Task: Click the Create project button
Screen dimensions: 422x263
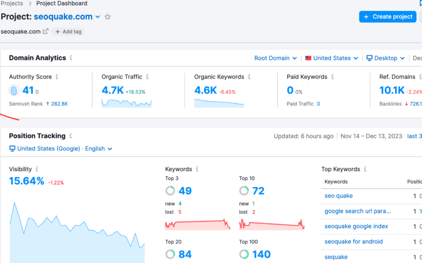Action: [387, 16]
